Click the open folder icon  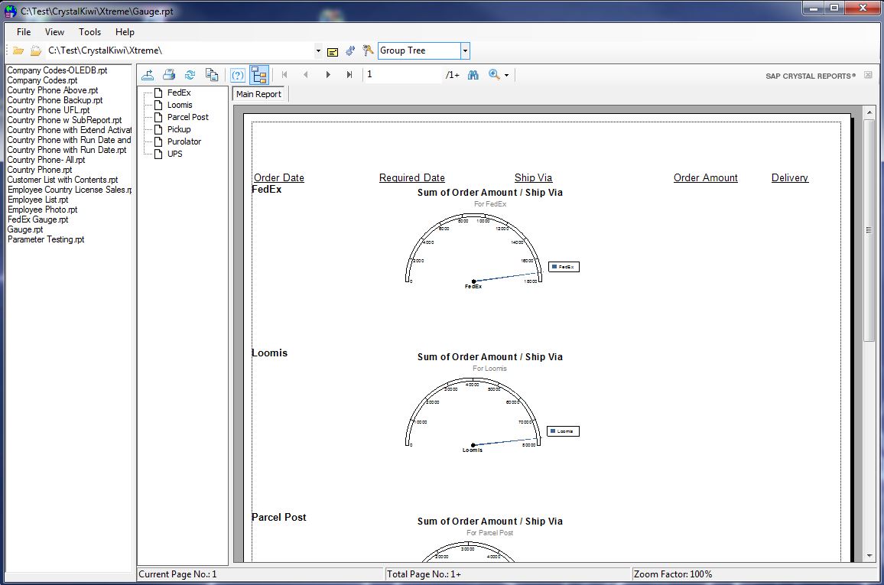point(18,50)
